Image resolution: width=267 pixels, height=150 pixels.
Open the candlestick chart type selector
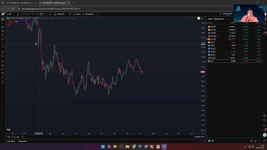point(50,14)
